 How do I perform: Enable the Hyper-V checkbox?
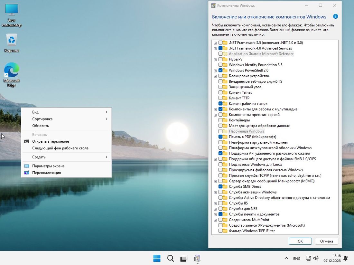coord(220,59)
